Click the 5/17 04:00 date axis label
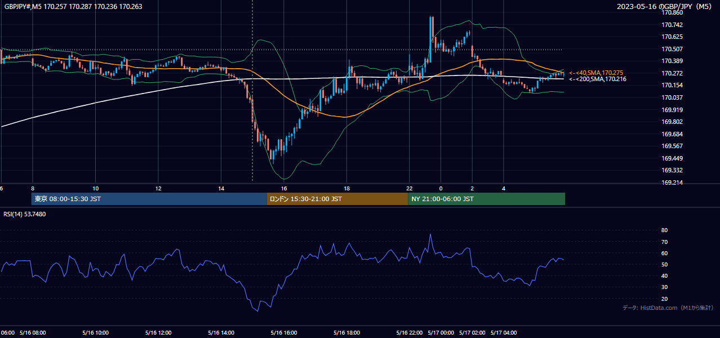Screen dimensions: 720x338 504,332
